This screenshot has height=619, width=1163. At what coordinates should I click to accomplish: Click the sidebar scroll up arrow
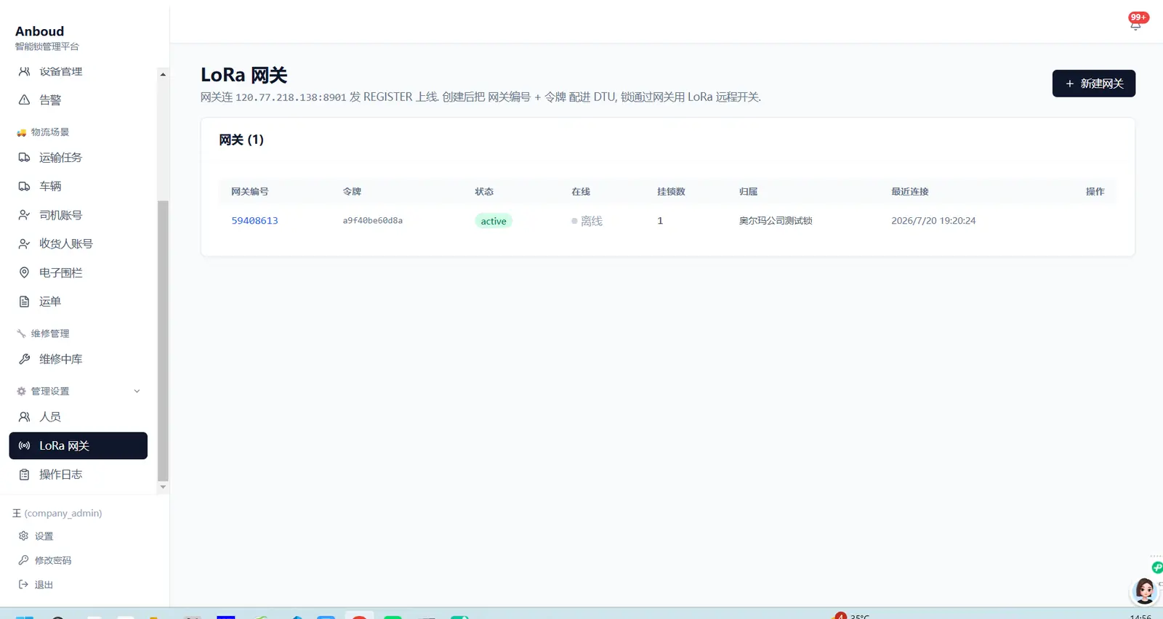163,74
